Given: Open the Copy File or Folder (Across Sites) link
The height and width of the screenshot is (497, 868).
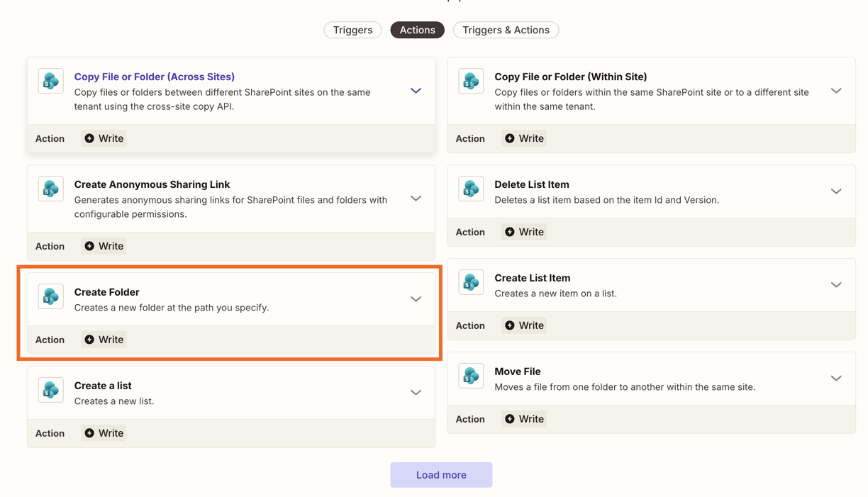Looking at the screenshot, I should tap(154, 77).
